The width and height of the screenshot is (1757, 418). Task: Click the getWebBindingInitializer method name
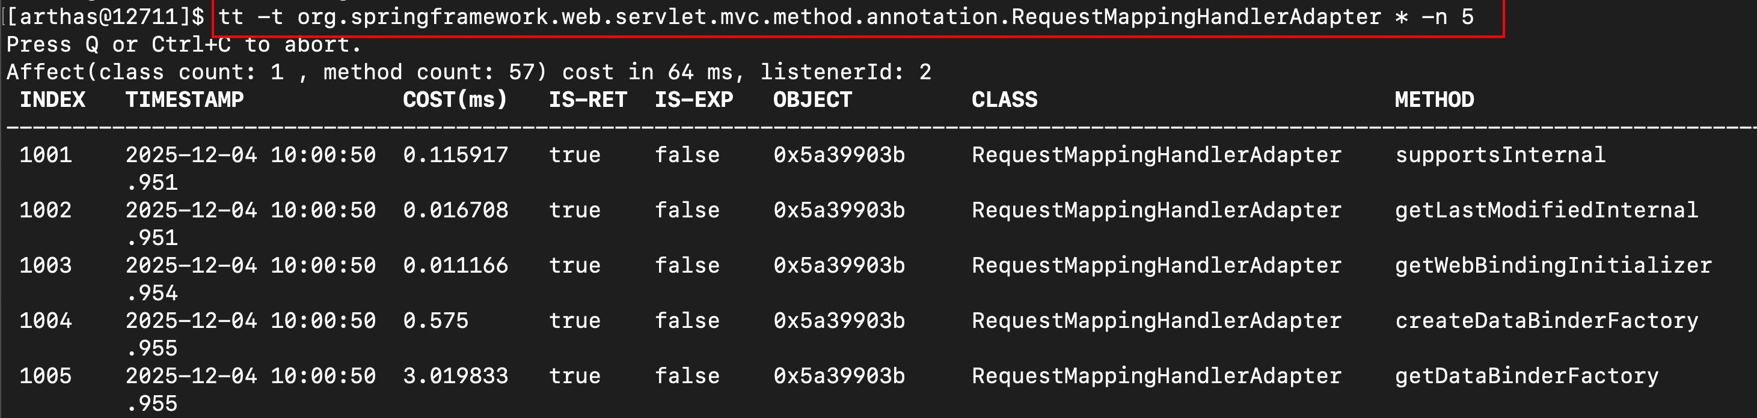pos(1553,265)
